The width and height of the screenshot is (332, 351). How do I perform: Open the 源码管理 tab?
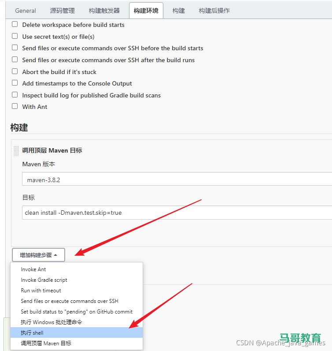point(63,11)
